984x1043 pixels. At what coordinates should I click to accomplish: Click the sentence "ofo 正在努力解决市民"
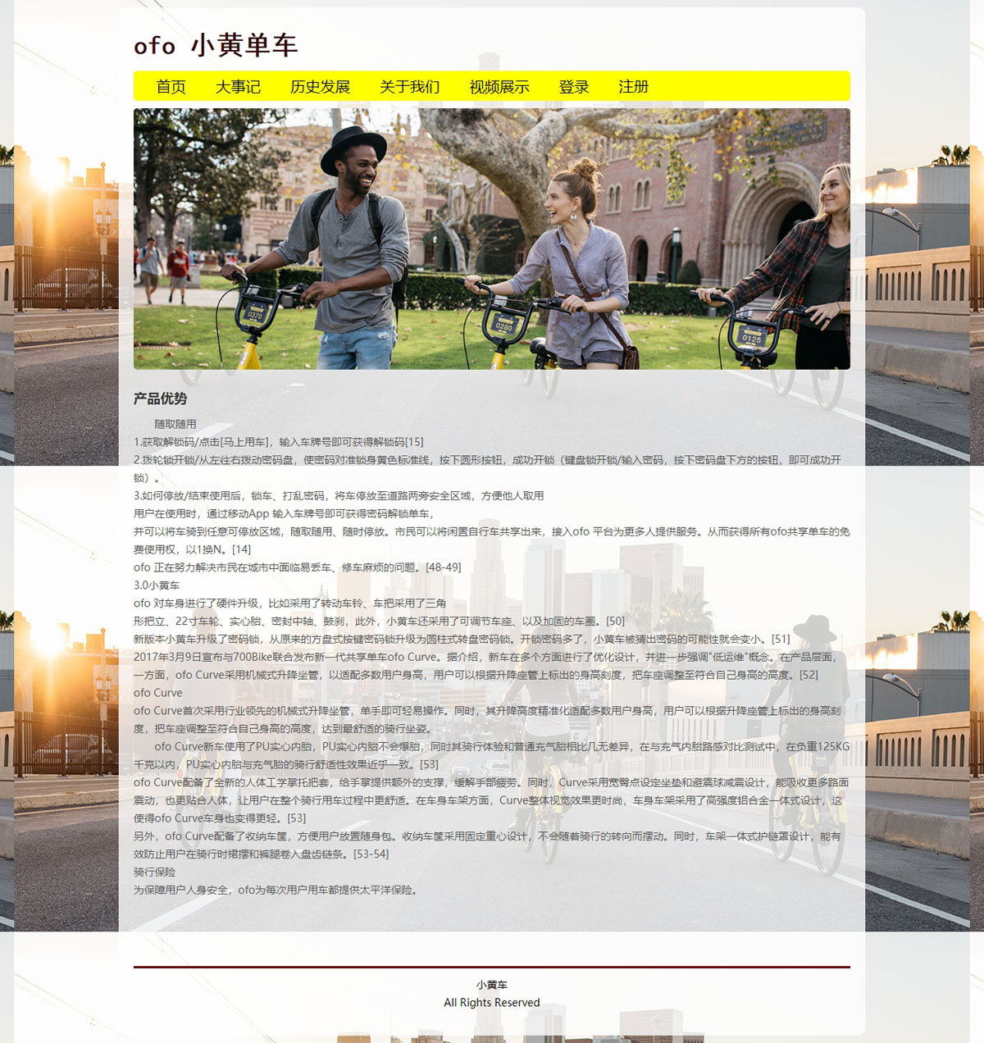tap(298, 567)
